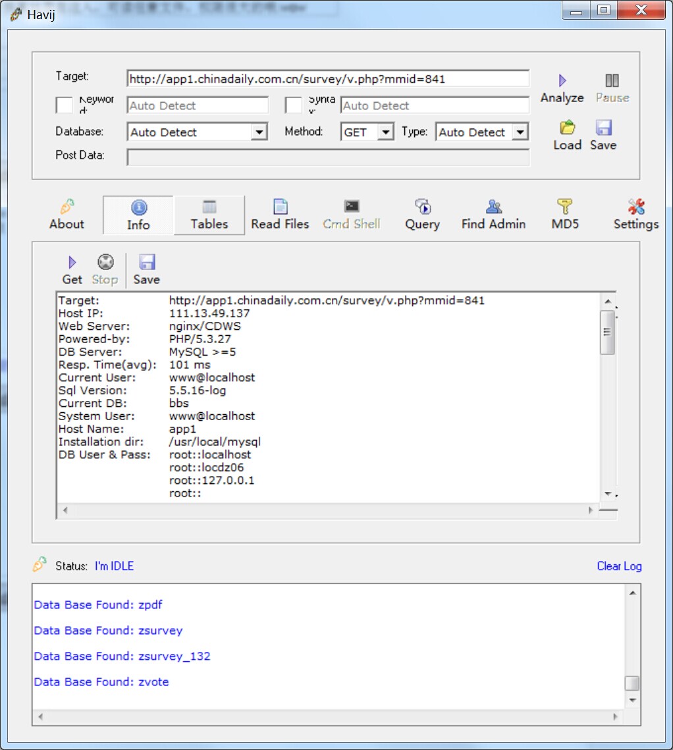Click the Find Admin label
Image resolution: width=673 pixels, height=750 pixels.
click(x=494, y=224)
